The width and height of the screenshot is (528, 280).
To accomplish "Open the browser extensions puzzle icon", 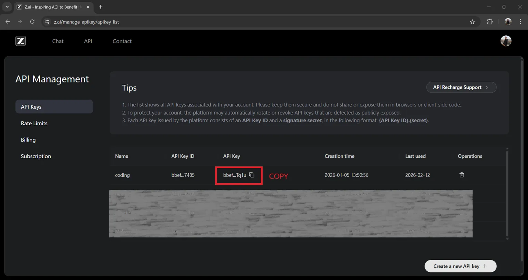I will tap(489, 21).
